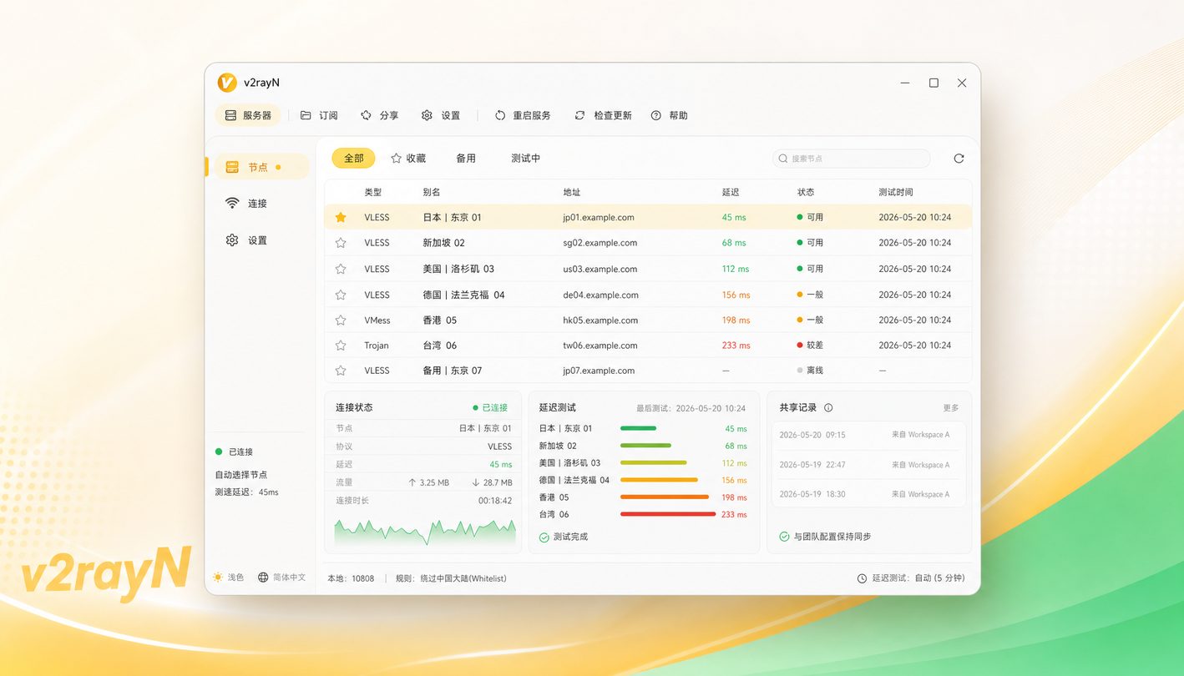Select the jp01.example.com address cell
The height and width of the screenshot is (676, 1184).
tap(599, 218)
